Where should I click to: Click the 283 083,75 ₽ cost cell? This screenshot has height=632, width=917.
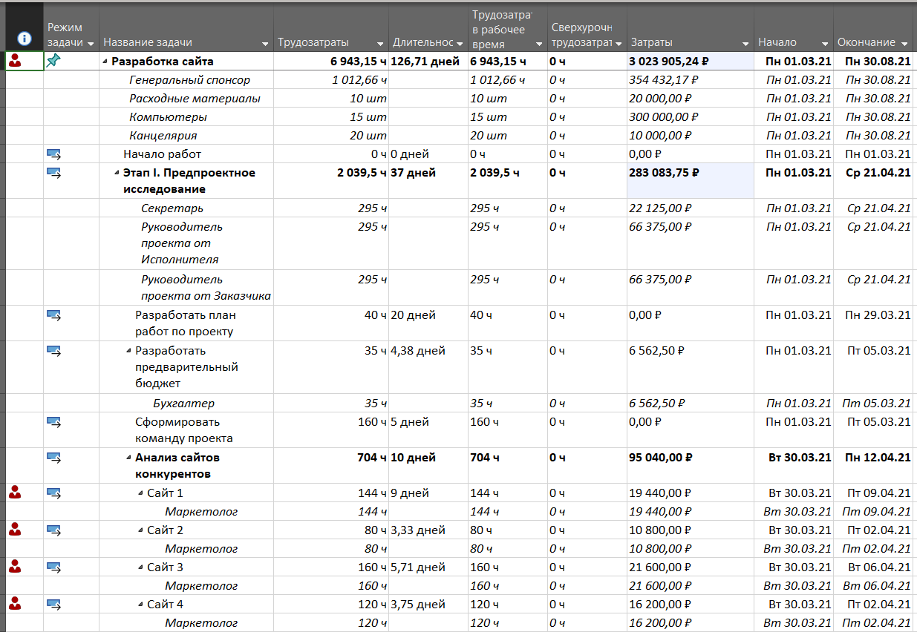(690, 181)
